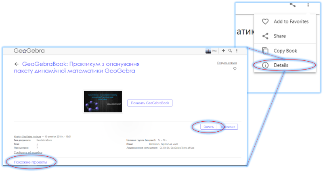The image size is (323, 172).
Task: Go back using the left arrow icon
Action: [x=17, y=64]
